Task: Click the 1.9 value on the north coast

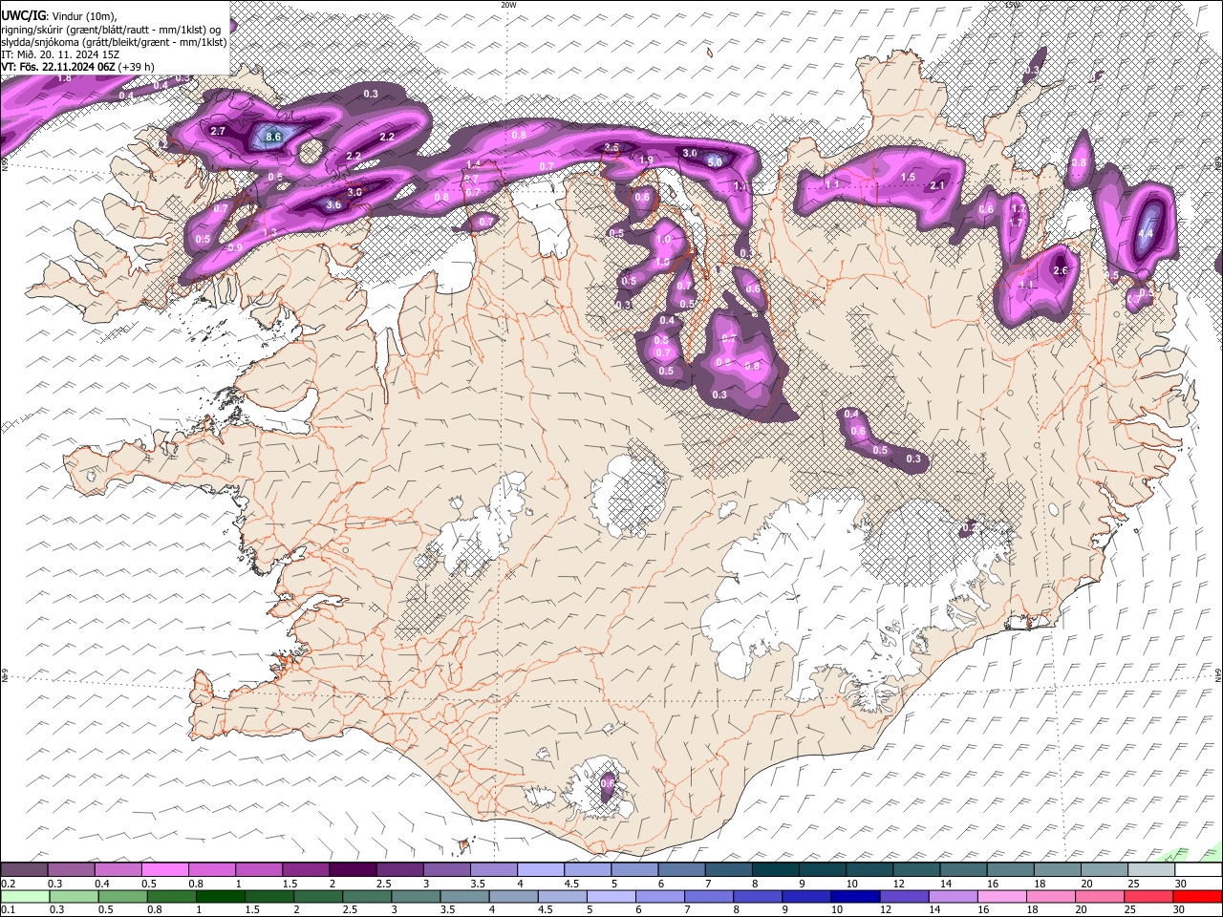Action: pos(646,160)
